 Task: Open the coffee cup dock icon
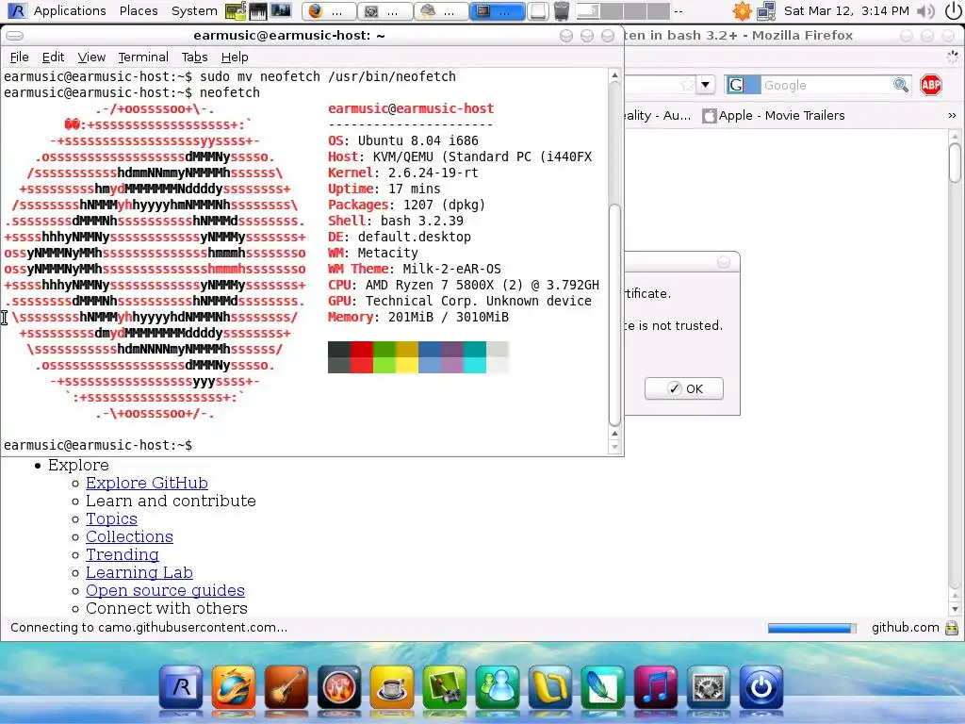(x=392, y=687)
